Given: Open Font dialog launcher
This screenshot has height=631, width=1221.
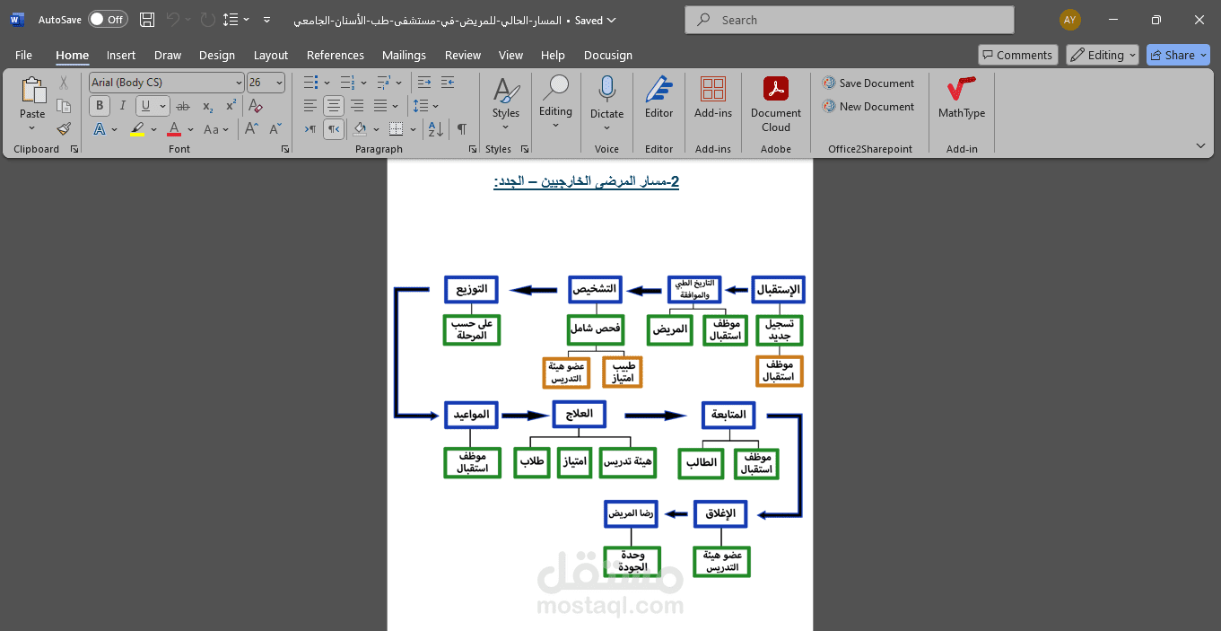Looking at the screenshot, I should tap(285, 149).
